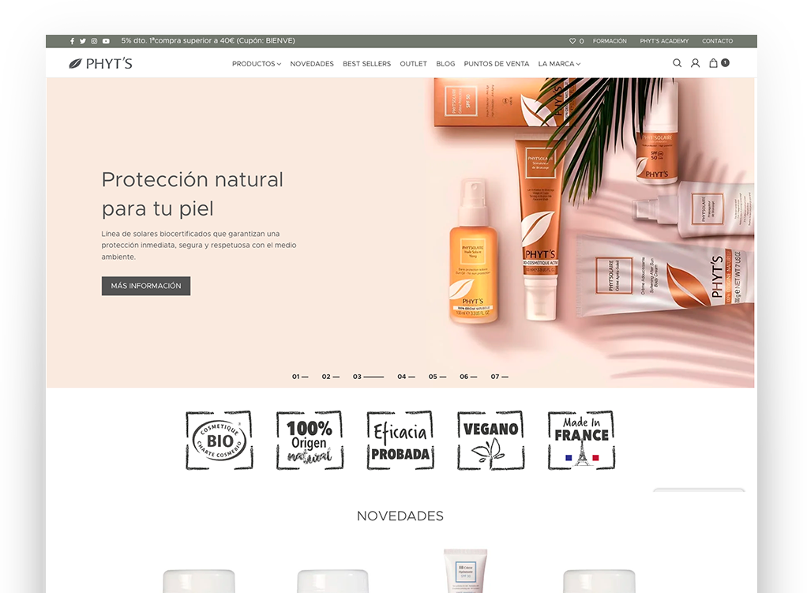The height and width of the screenshot is (593, 807).
Task: Go to the Outlet page
Action: point(413,64)
